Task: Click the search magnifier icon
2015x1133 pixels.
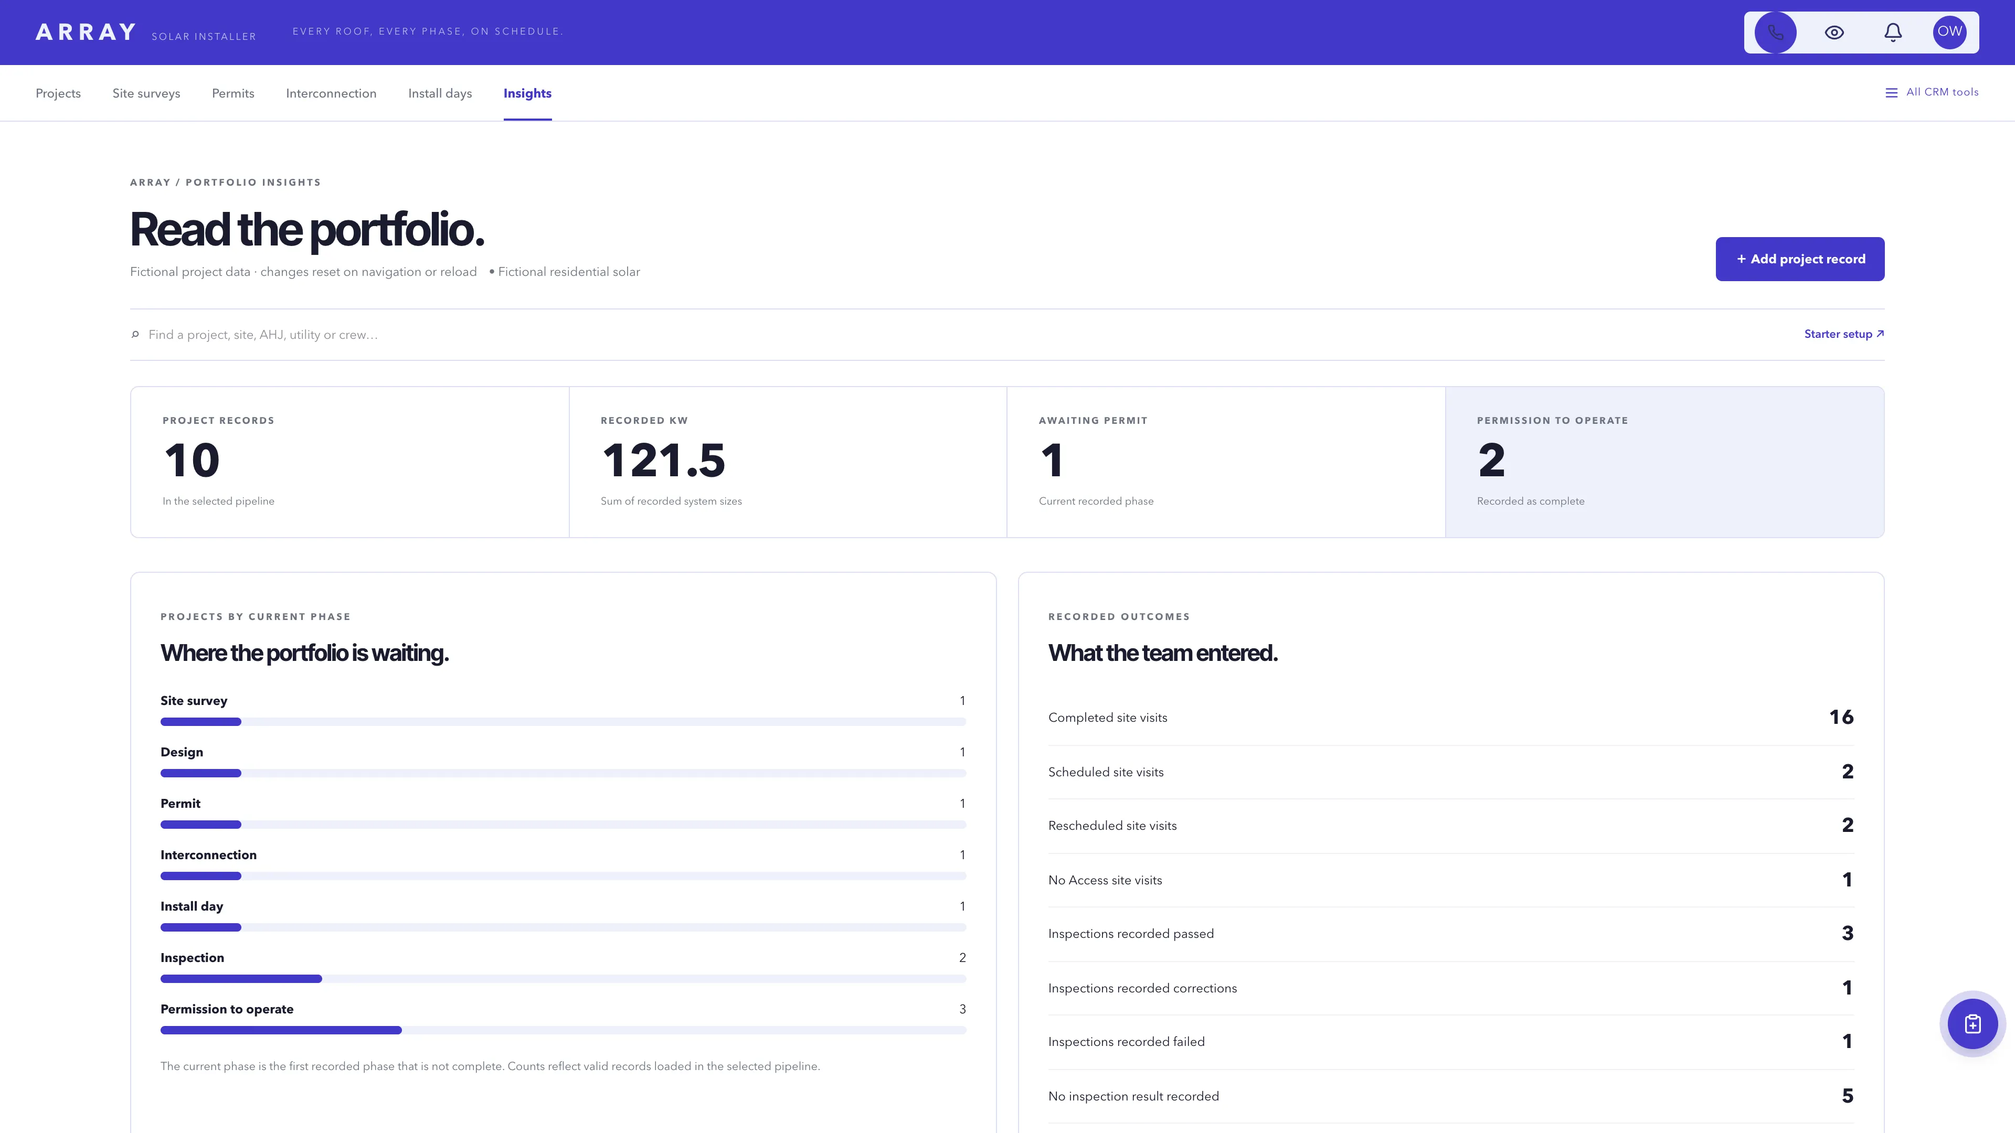Action: (135, 335)
